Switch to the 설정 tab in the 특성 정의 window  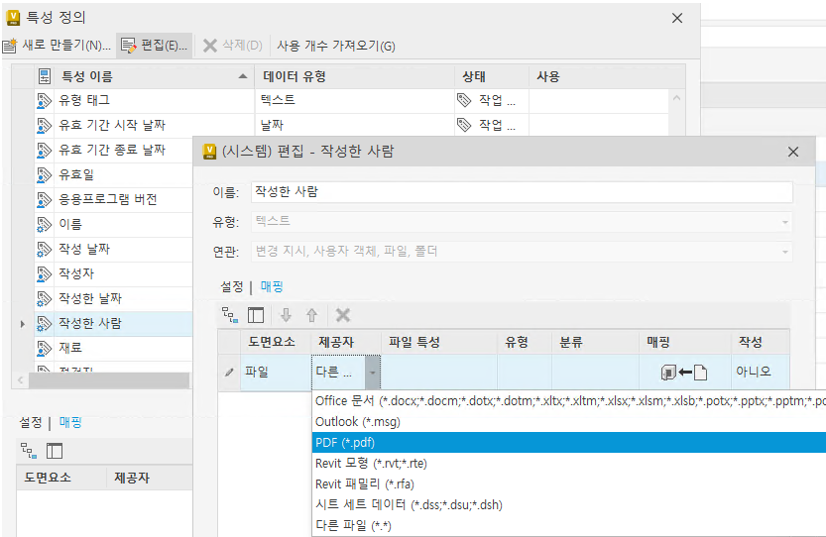31,422
